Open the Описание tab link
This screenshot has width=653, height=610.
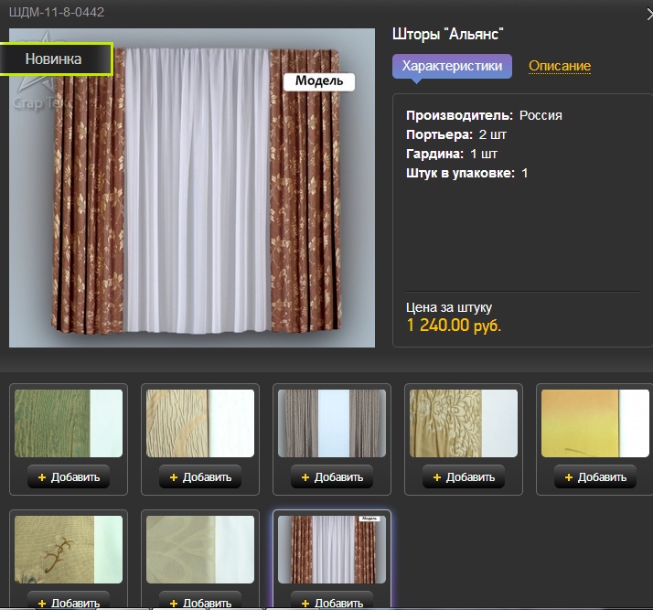pos(560,66)
